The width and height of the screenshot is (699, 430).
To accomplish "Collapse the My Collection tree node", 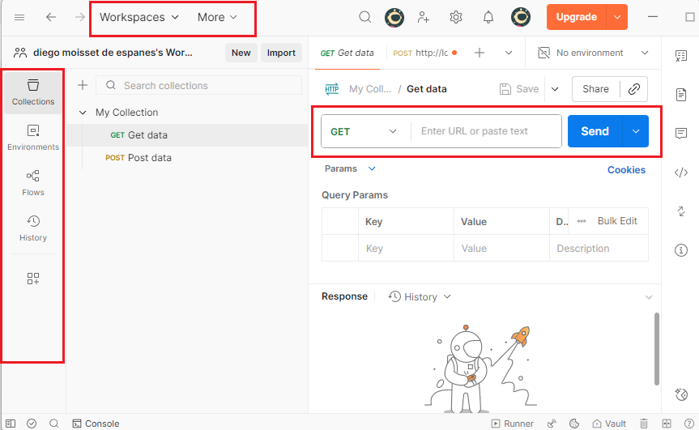I will click(x=83, y=113).
